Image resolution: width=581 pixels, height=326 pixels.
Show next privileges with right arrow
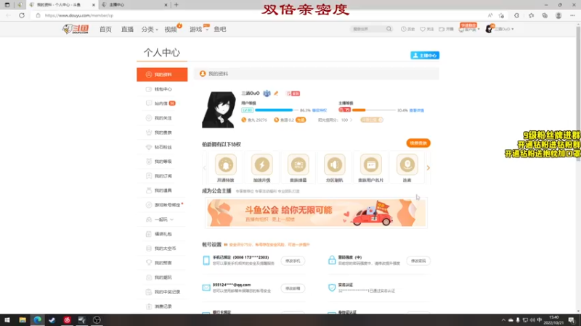click(428, 168)
